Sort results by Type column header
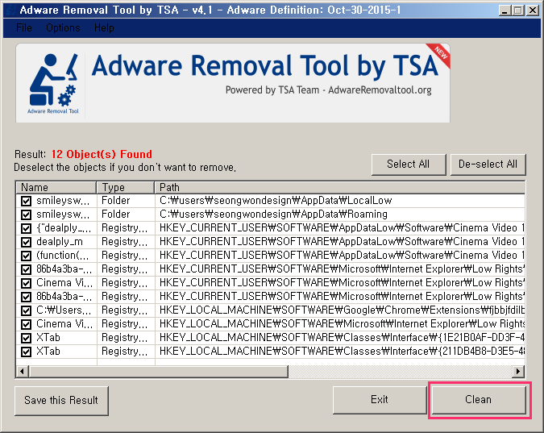Image resolution: width=544 pixels, height=433 pixels. point(126,188)
